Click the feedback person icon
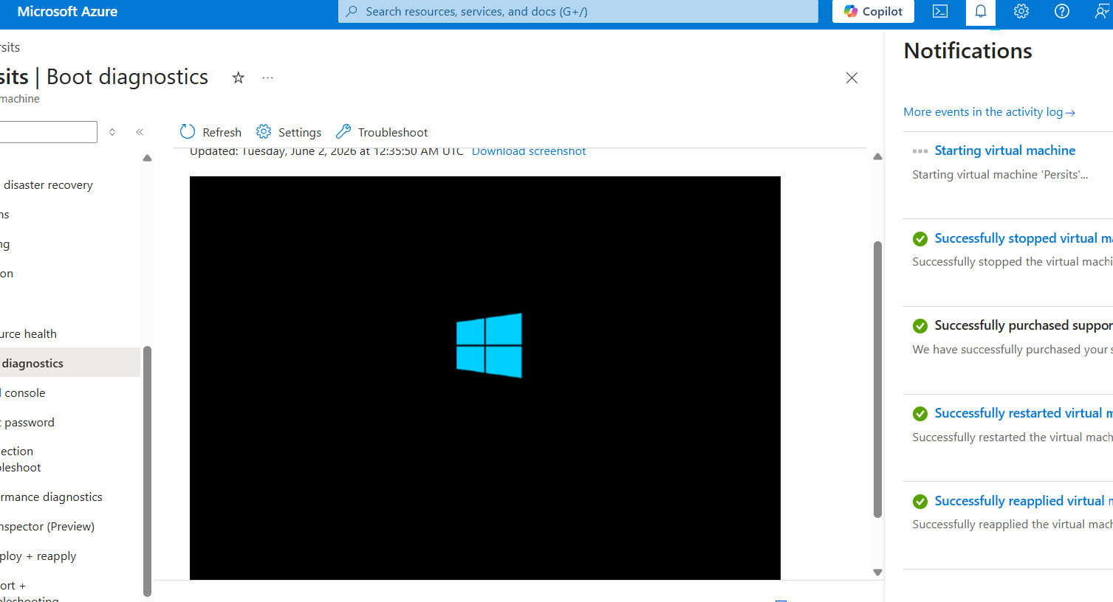Image resolution: width=1113 pixels, height=602 pixels. (1102, 12)
